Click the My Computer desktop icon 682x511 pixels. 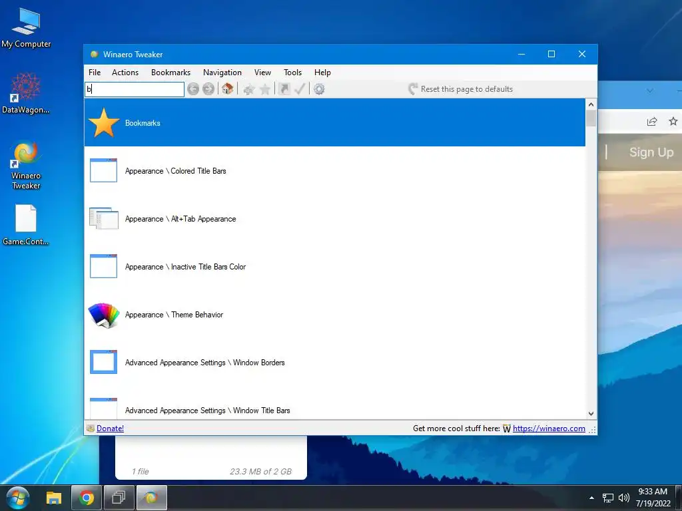pos(26,27)
